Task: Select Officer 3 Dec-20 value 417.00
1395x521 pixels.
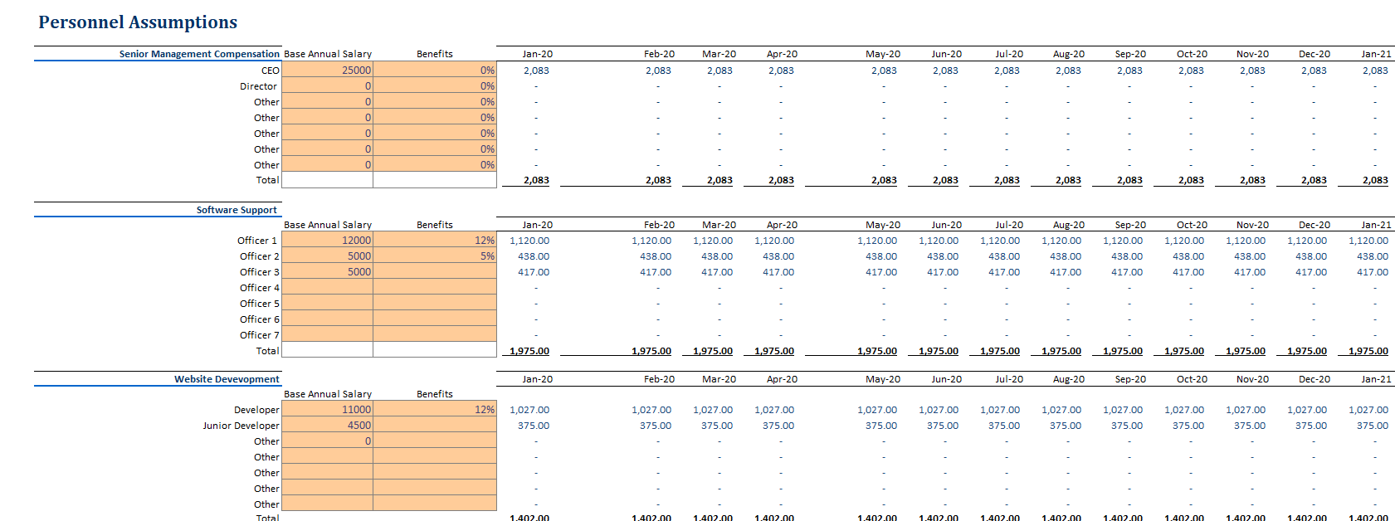Action: tap(1311, 272)
